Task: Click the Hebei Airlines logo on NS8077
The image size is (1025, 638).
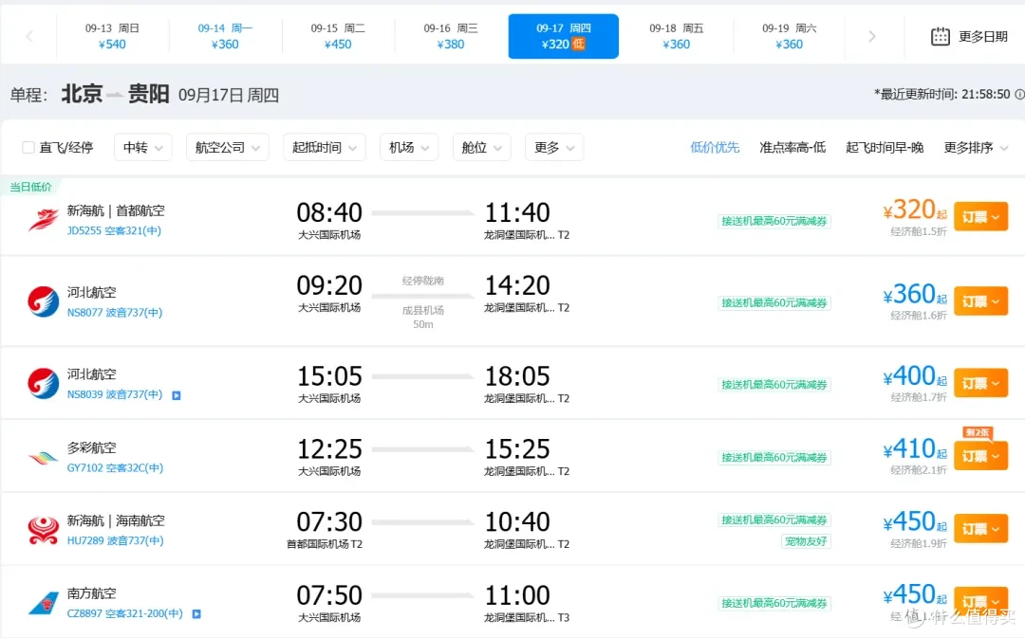Action: [x=43, y=301]
